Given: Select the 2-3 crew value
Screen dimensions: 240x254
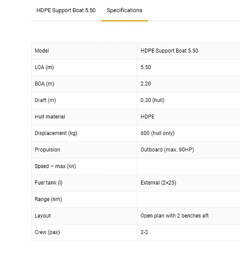Looking at the screenshot, I should point(144,232).
